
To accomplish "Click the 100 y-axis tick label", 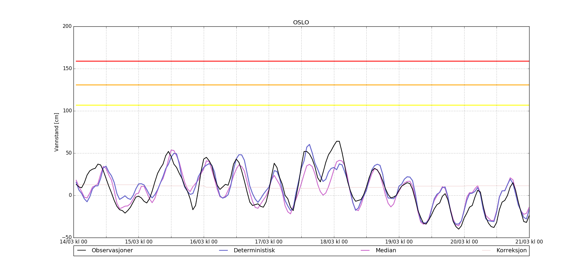I will click(x=67, y=111).
